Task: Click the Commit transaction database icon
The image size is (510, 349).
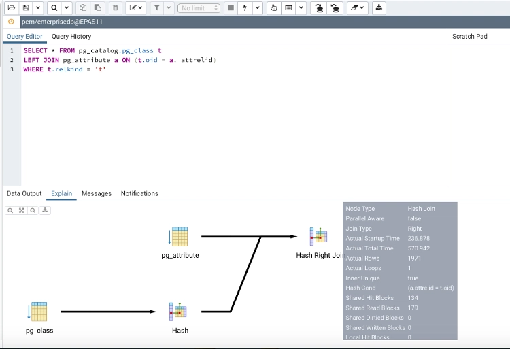Action: pyautogui.click(x=319, y=7)
